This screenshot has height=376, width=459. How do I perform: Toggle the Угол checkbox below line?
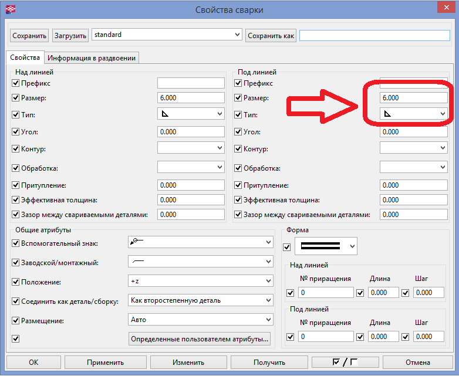click(x=238, y=132)
